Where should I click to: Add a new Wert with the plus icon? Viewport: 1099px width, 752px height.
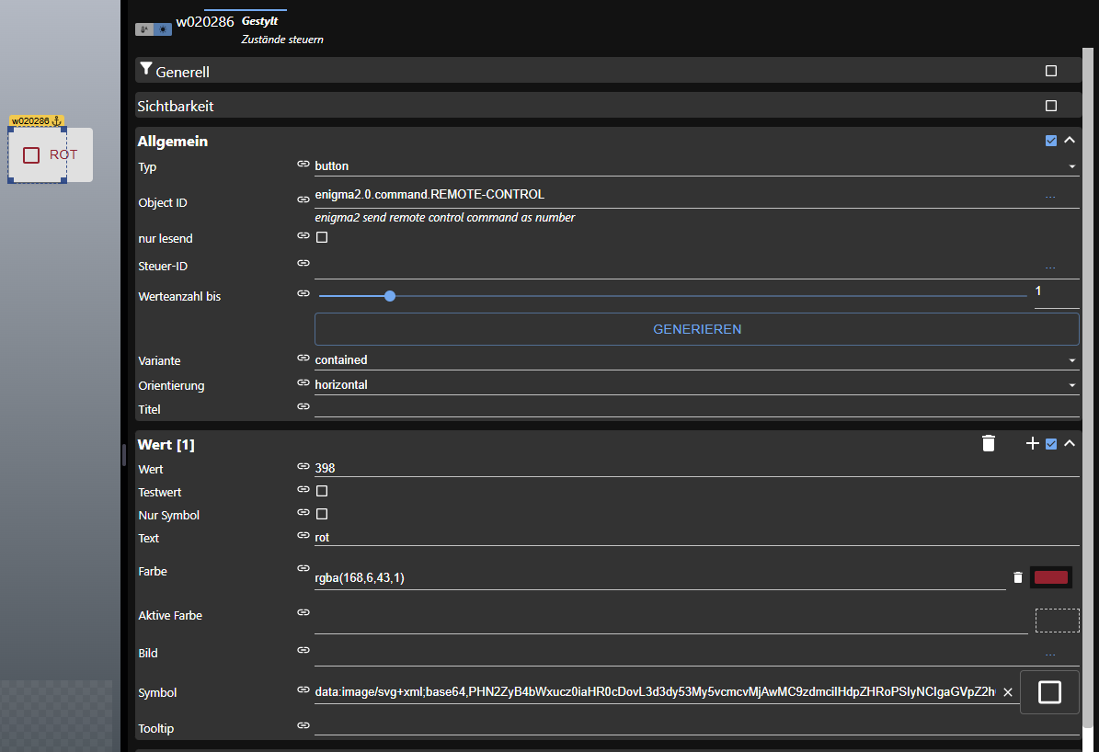(1032, 444)
